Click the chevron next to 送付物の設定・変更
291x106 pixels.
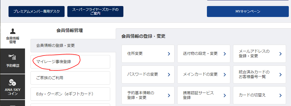pyautogui.click(x=225, y=54)
